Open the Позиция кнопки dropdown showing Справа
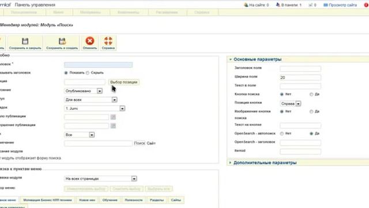Image resolution: width=369 pixels, height=208 pixels. point(291,103)
